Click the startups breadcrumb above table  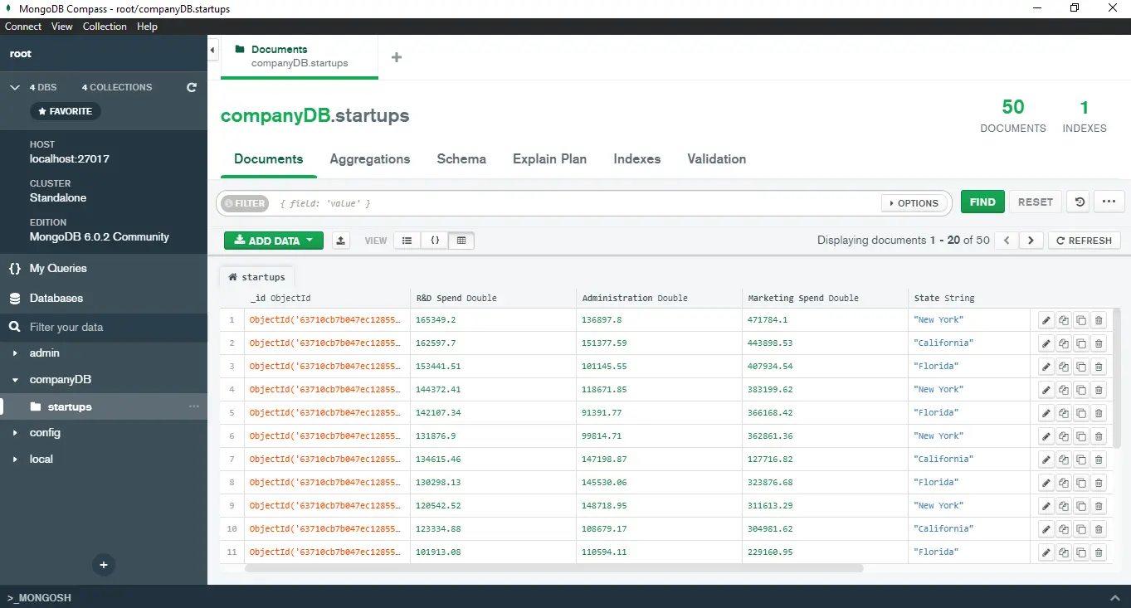click(256, 277)
